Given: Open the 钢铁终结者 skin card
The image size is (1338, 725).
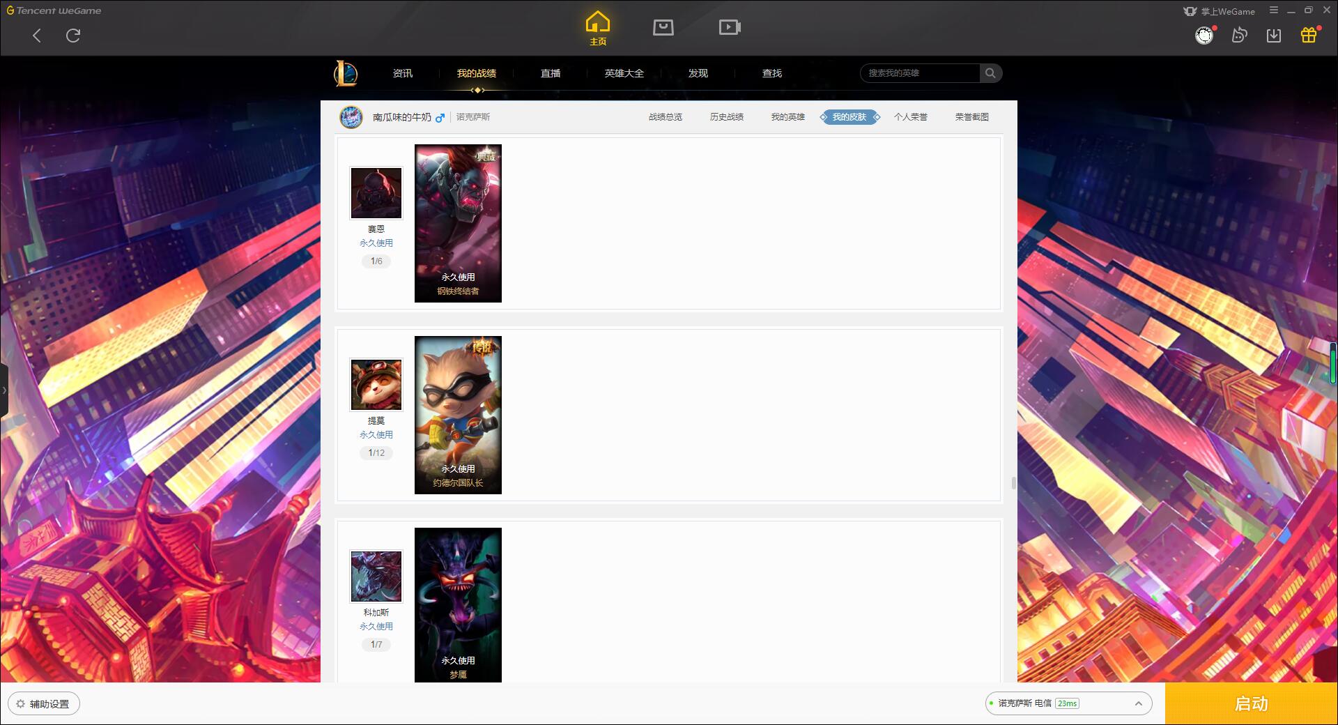Looking at the screenshot, I should [x=458, y=223].
